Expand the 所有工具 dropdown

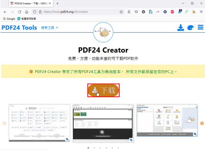point(49,28)
